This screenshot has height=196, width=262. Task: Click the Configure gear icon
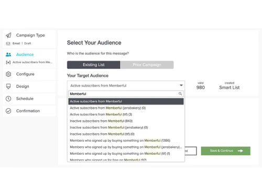8,74
